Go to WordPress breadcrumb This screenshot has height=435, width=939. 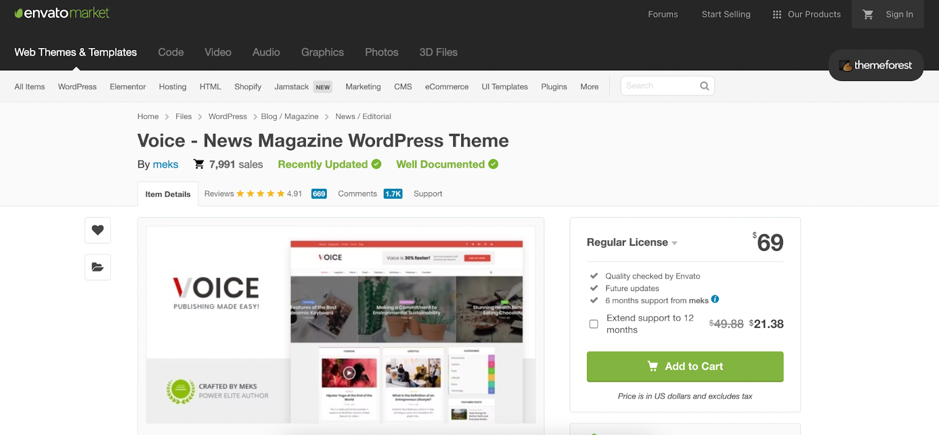click(228, 117)
